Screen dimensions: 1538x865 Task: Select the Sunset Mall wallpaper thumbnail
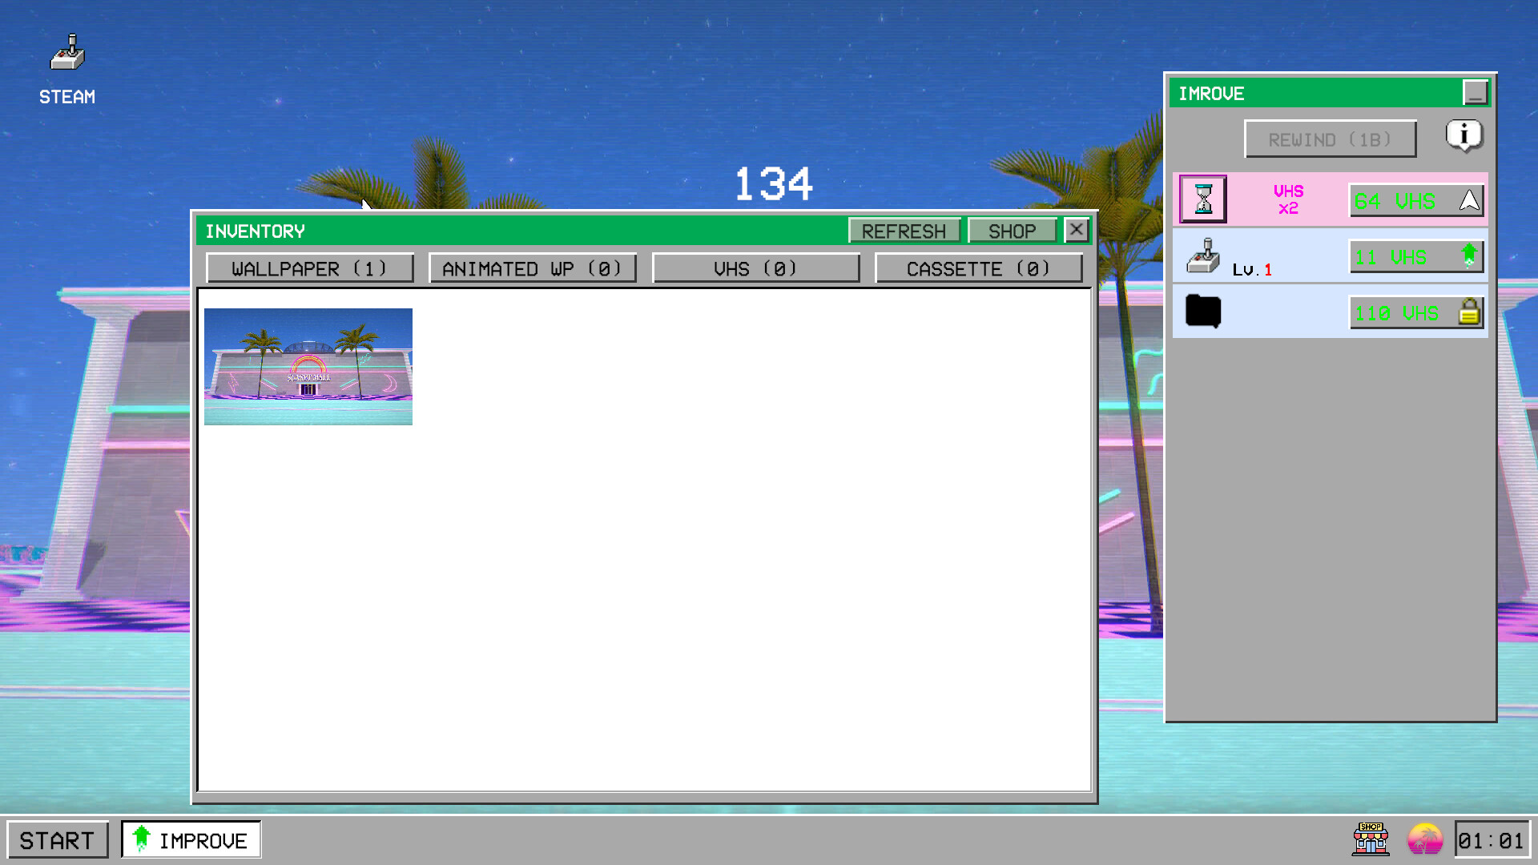(x=308, y=367)
